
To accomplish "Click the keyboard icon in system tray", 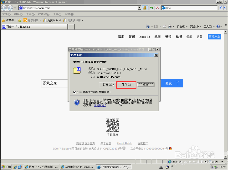I will tap(161, 167).
